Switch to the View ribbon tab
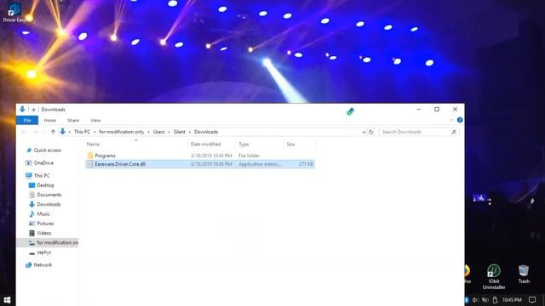545x306 pixels. coord(95,121)
